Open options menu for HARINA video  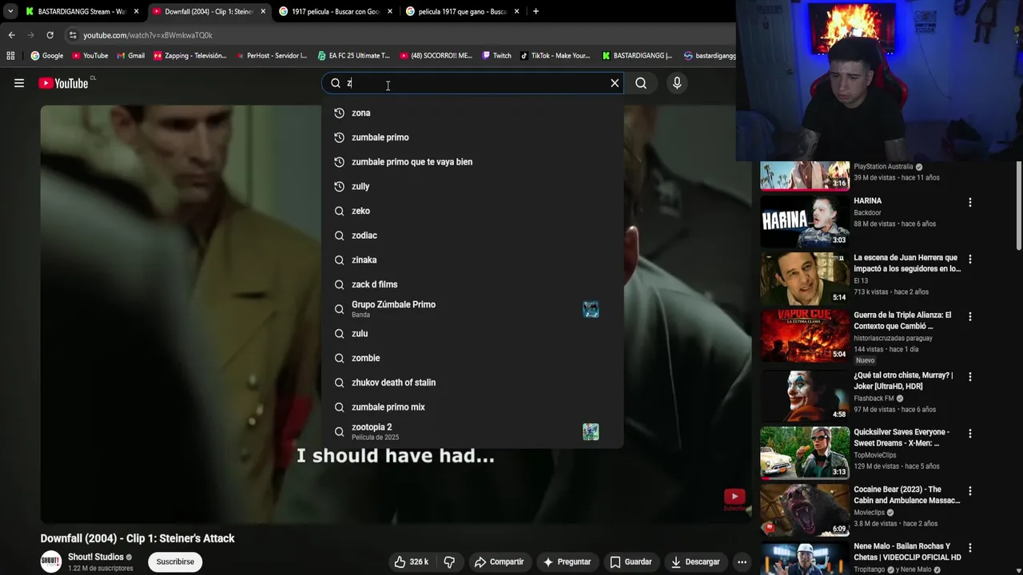(970, 203)
